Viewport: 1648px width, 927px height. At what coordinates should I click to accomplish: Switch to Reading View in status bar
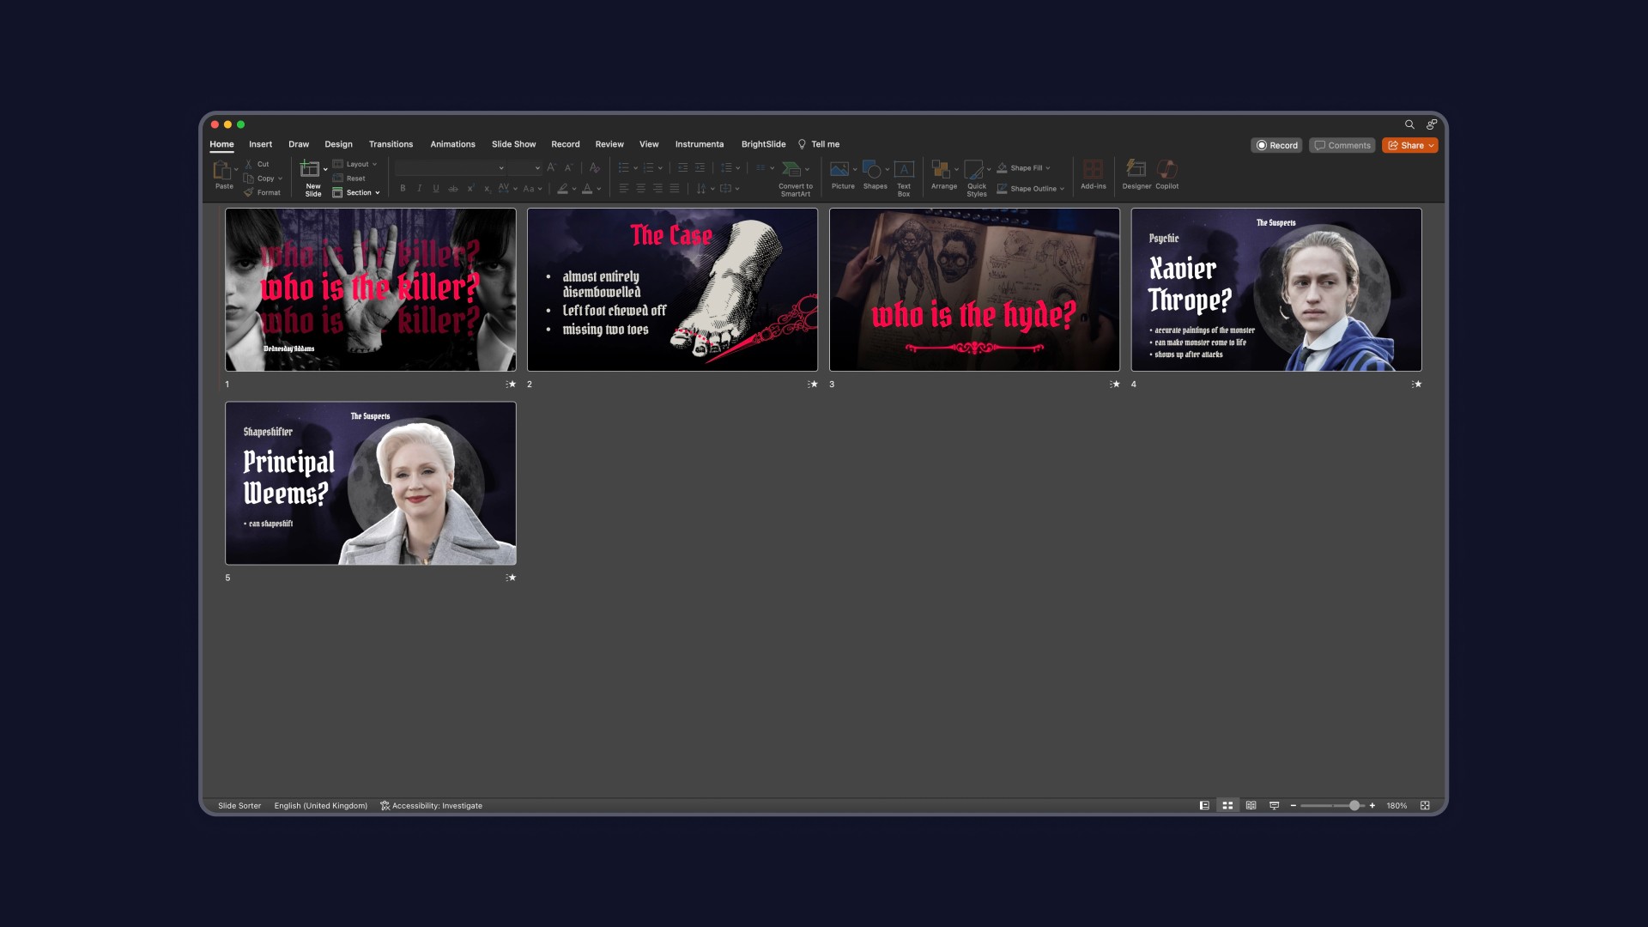pos(1251,806)
